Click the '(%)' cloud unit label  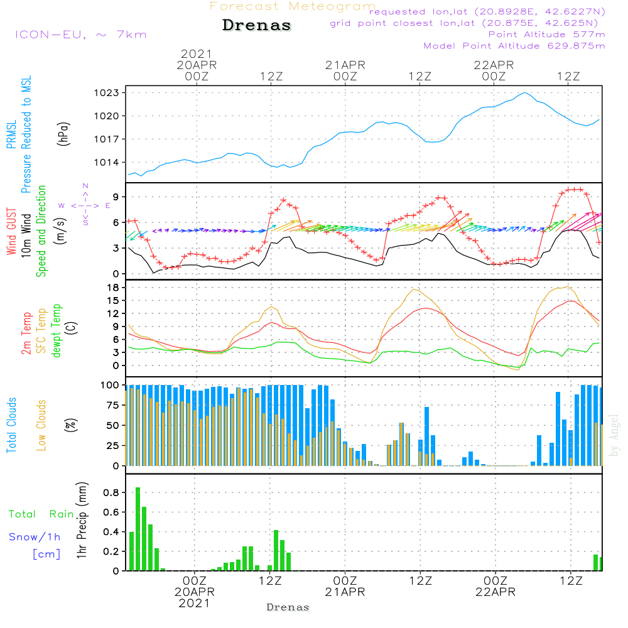pos(70,425)
